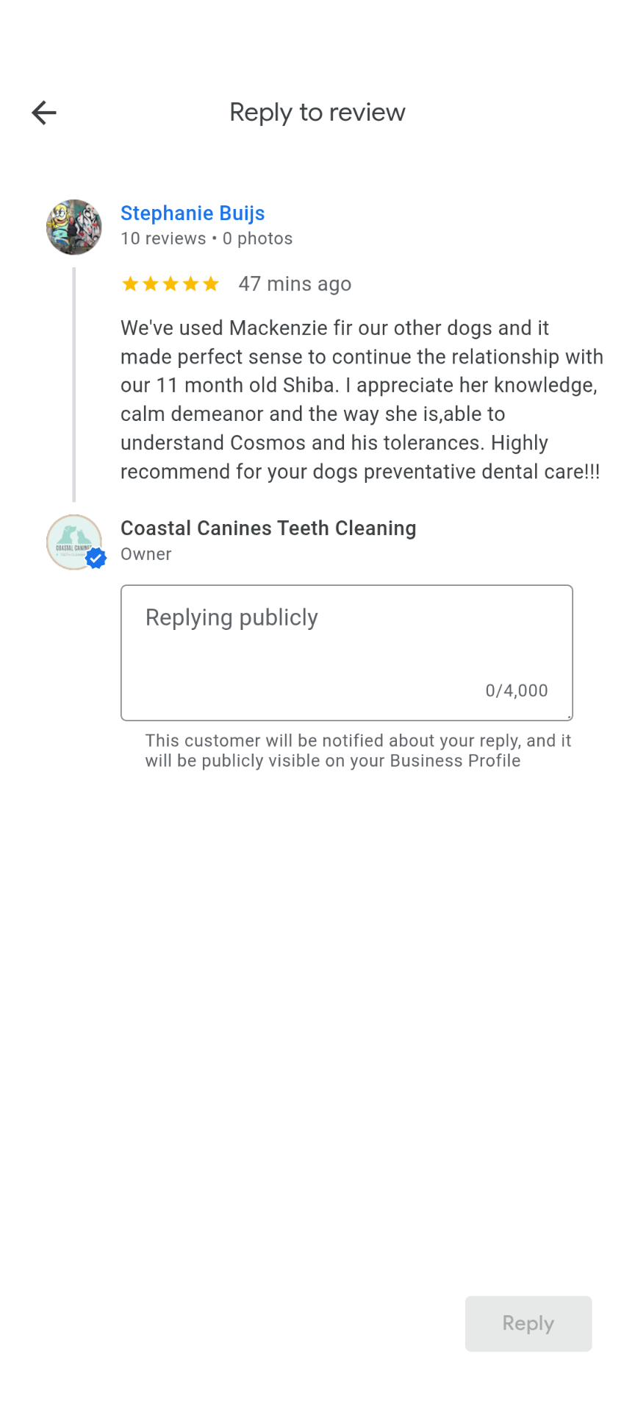The width and height of the screenshot is (635, 1413).
Task: Click the "10 reviews" count text
Action: coord(163,238)
